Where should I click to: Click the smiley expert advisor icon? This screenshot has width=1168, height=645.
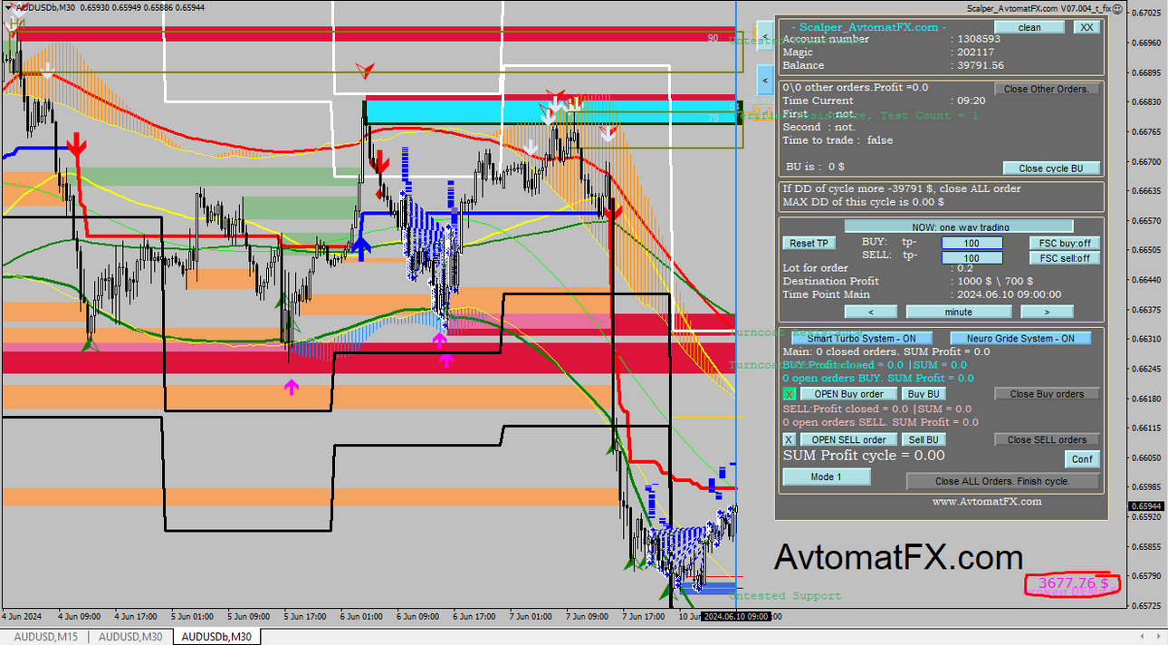tap(1117, 8)
